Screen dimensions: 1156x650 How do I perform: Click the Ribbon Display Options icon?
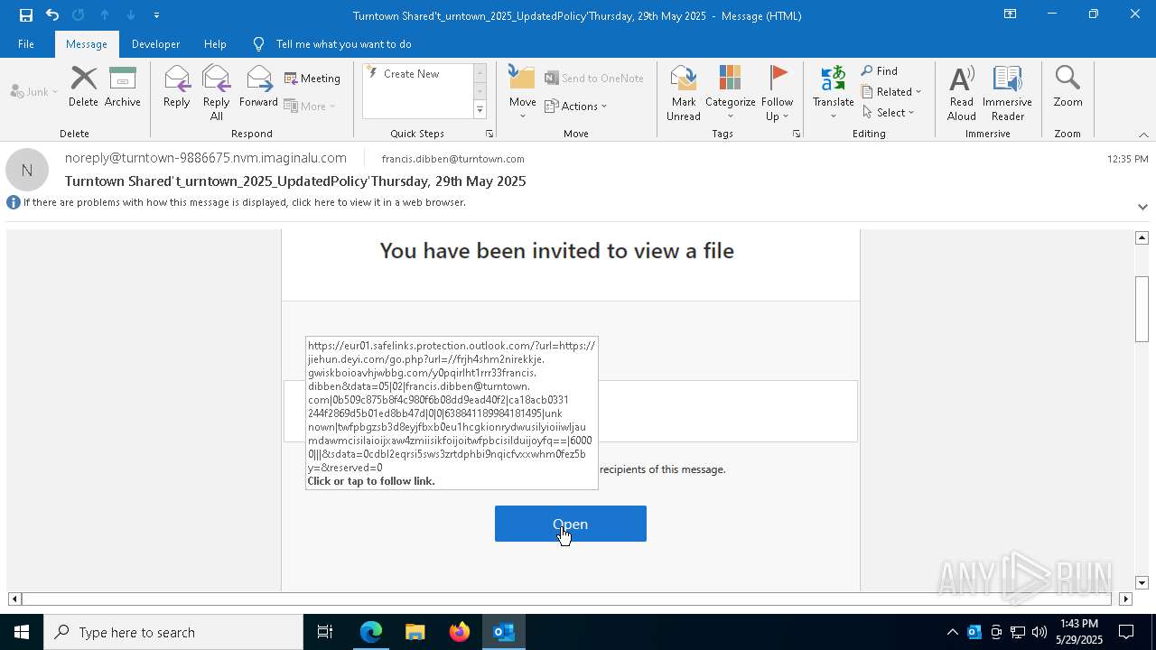click(x=1011, y=14)
